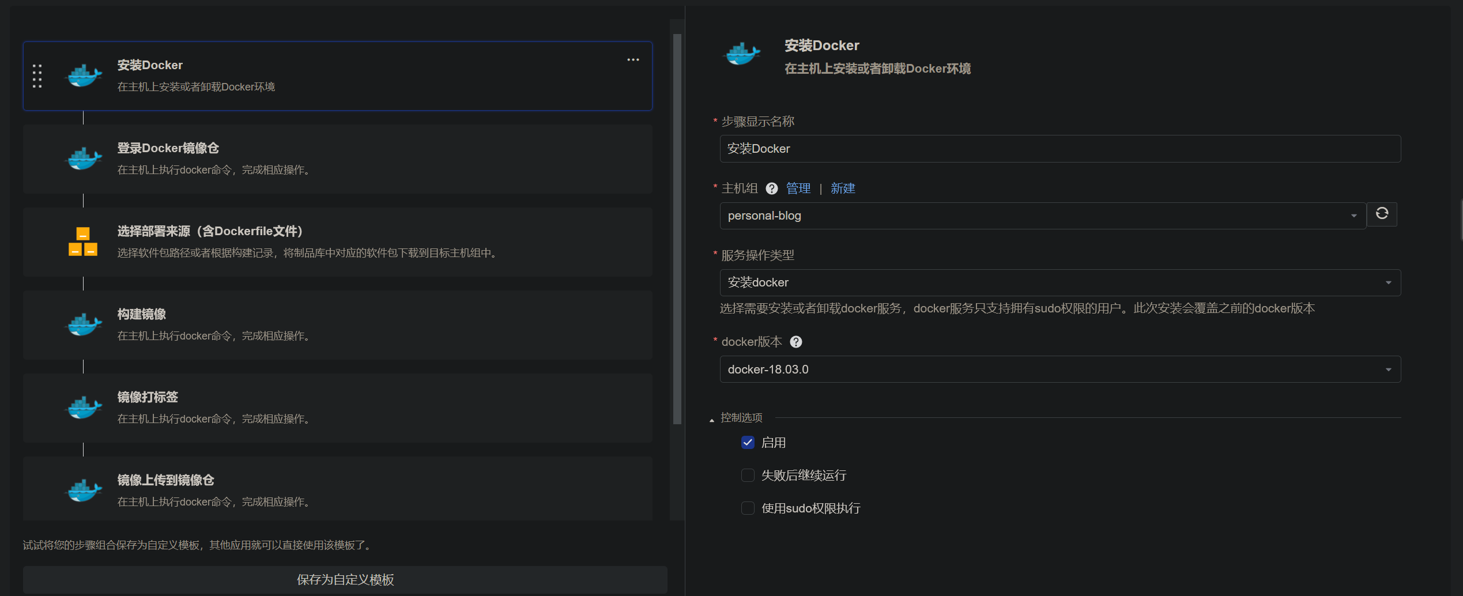Click the help icon next to 主机组

[x=772, y=188]
